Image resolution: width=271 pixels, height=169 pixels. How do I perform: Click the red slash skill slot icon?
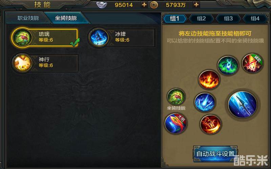[x=210, y=124]
